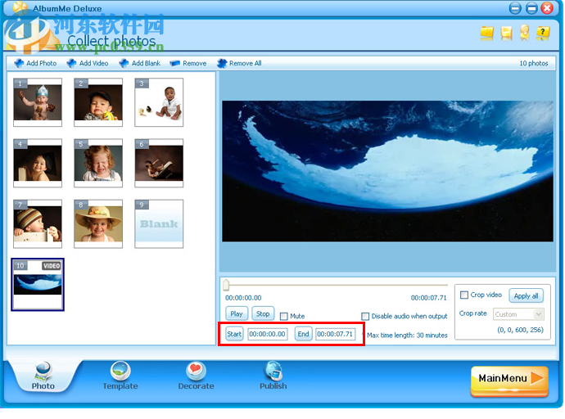Screen dimensions: 565x419
Task: Select photo thumbnail number 7
Action: tap(38, 224)
